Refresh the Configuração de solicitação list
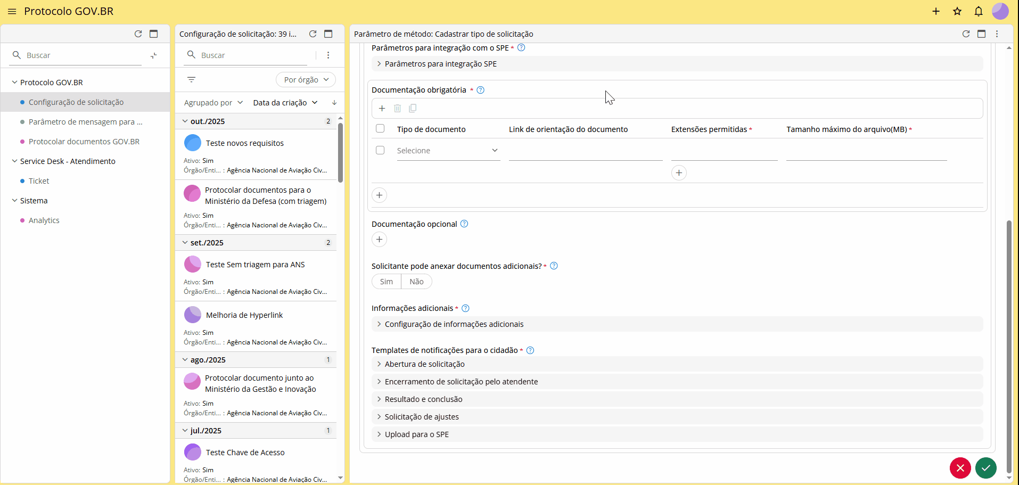Viewport: 1019px width, 485px height. (x=313, y=34)
